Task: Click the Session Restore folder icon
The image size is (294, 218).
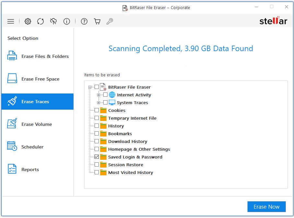Action: coord(103,165)
